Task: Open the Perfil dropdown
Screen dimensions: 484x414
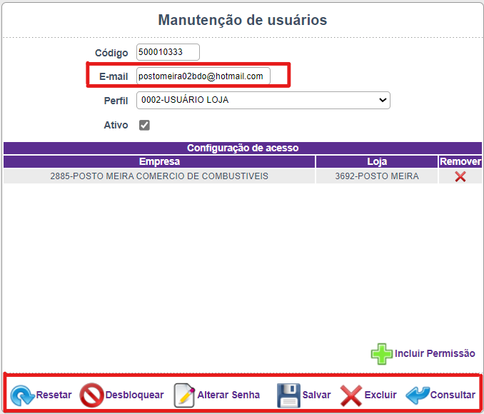Action: [263, 100]
